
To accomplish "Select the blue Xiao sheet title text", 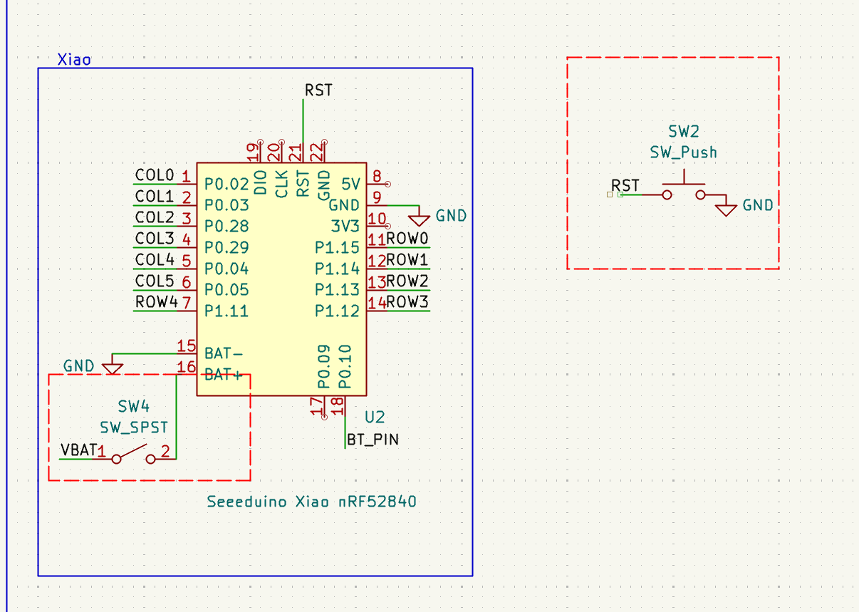I will pyautogui.click(x=74, y=60).
